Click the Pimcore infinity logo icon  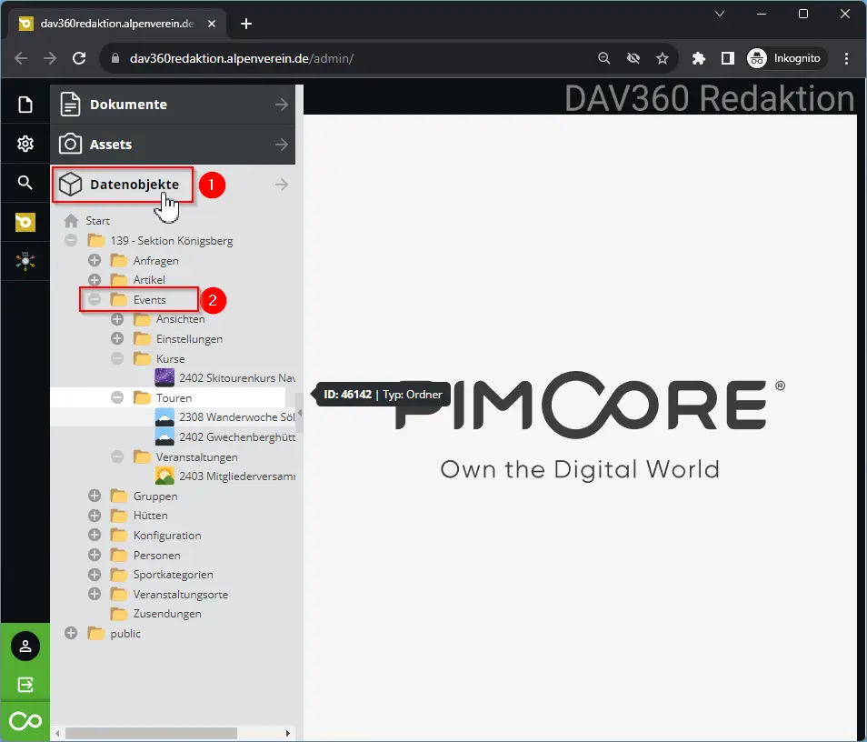tap(25, 721)
